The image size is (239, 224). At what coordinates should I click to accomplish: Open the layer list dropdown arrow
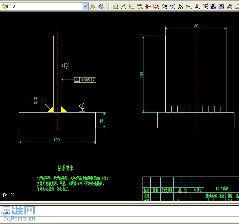tap(85, 6)
